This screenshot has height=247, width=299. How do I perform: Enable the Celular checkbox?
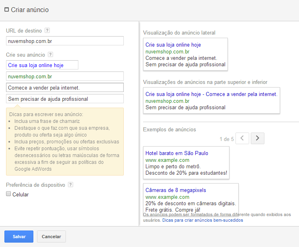[8, 194]
